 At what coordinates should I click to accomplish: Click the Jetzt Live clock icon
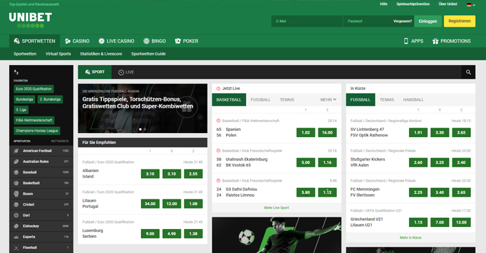click(x=218, y=88)
